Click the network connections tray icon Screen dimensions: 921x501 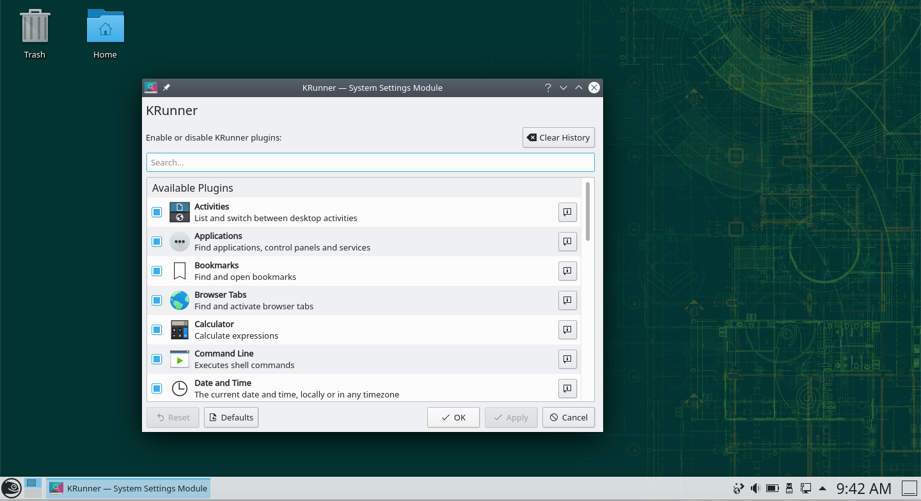806,489
